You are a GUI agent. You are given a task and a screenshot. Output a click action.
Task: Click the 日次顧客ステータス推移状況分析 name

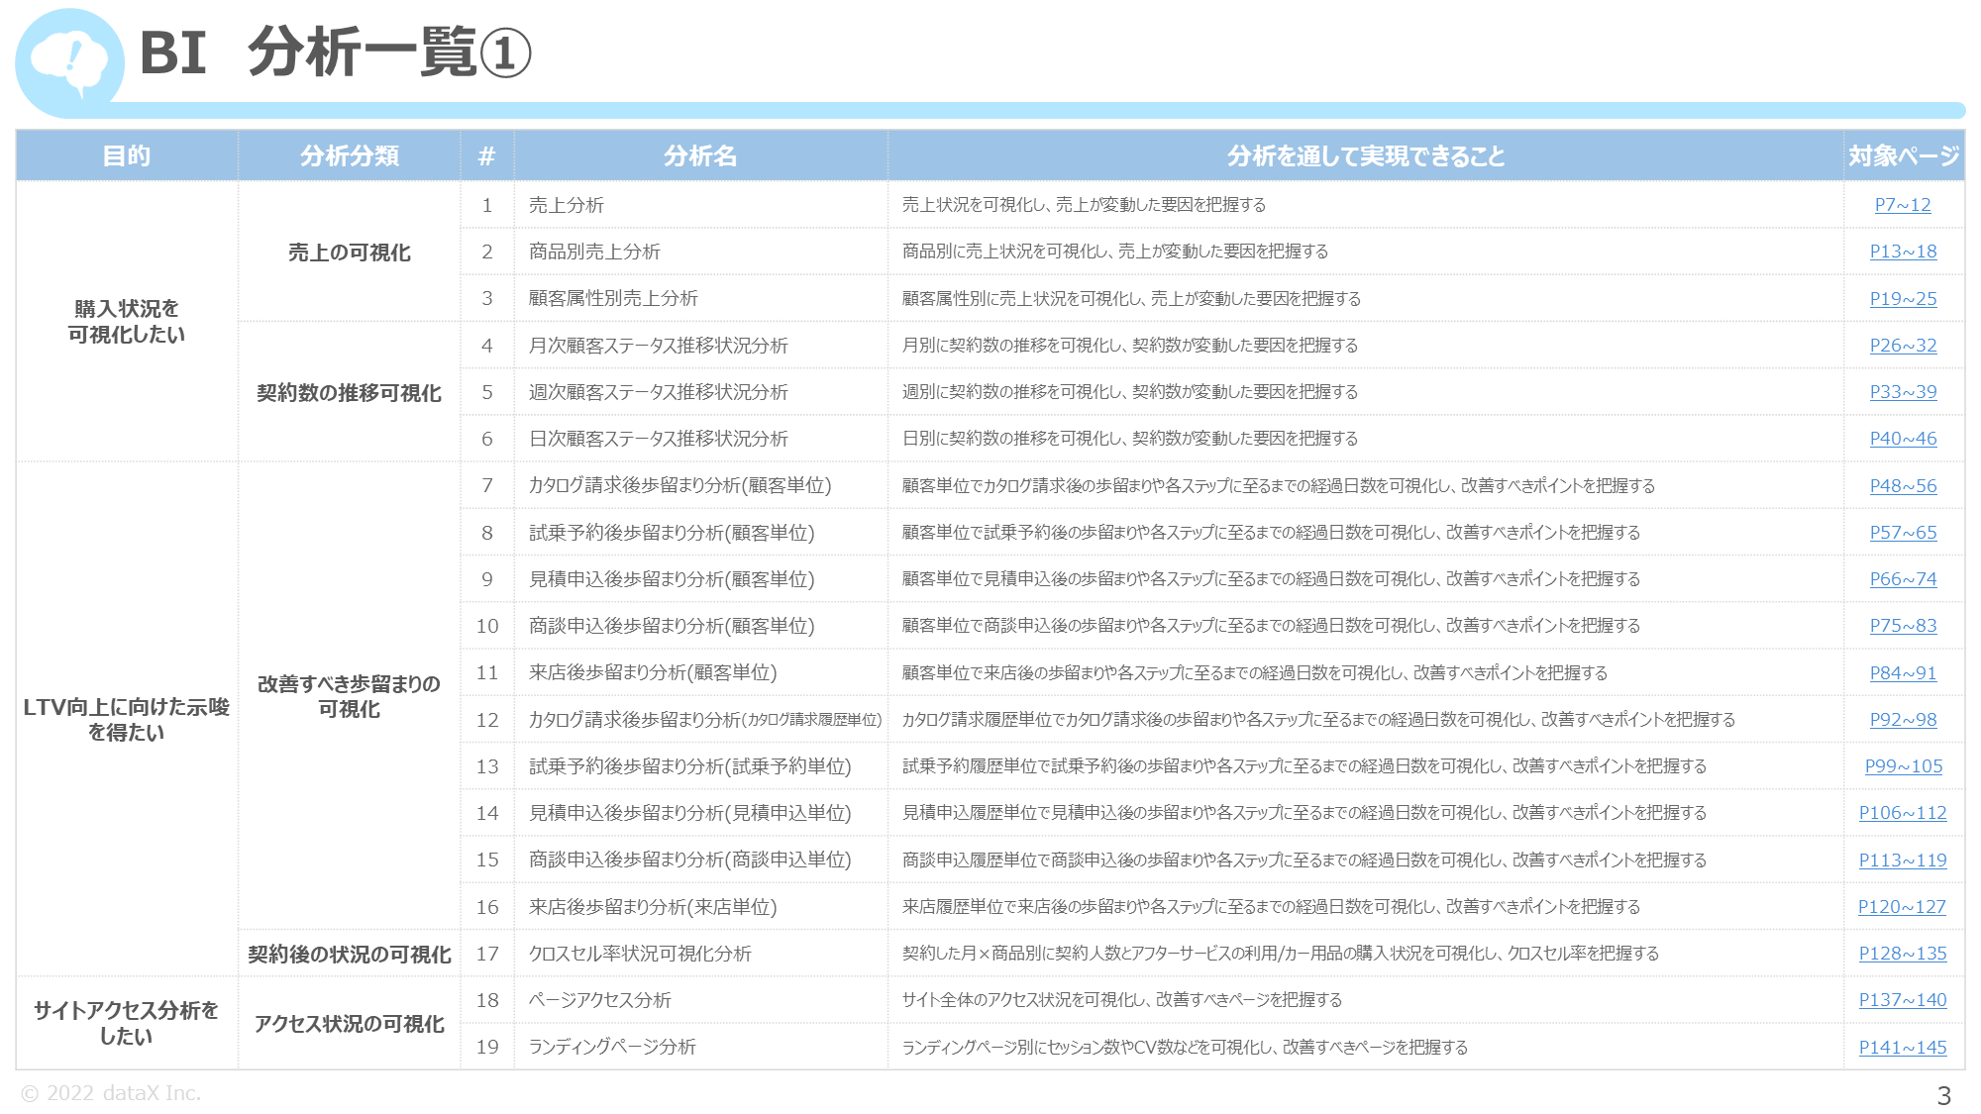click(659, 439)
